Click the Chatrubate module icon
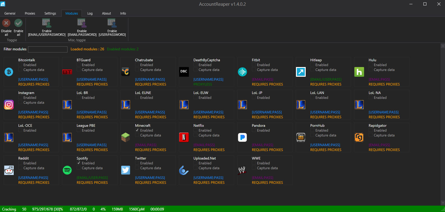445x212 pixels. coord(126,72)
